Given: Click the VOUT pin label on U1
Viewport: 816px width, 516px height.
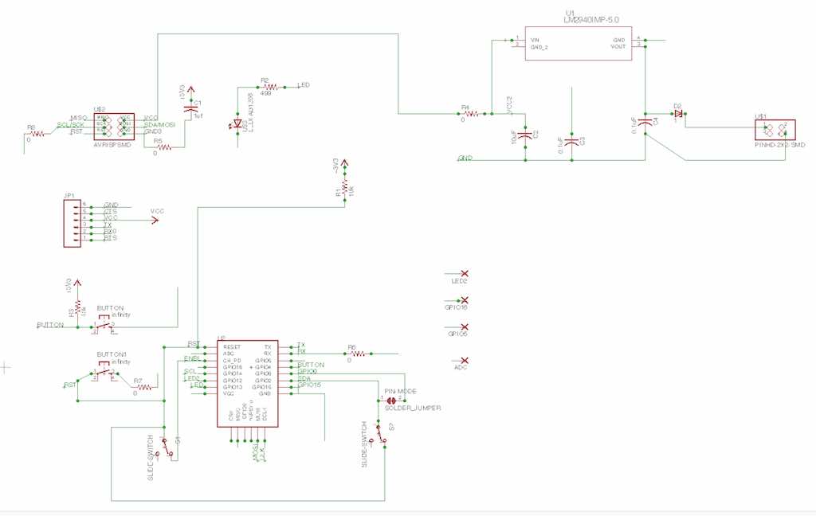Looking at the screenshot, I should tap(618, 46).
